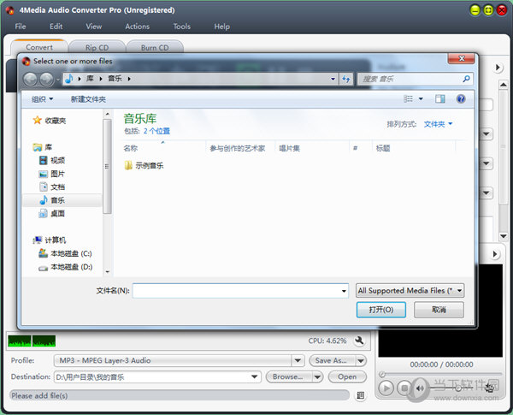Expand the view options dropdown arrow

point(421,98)
